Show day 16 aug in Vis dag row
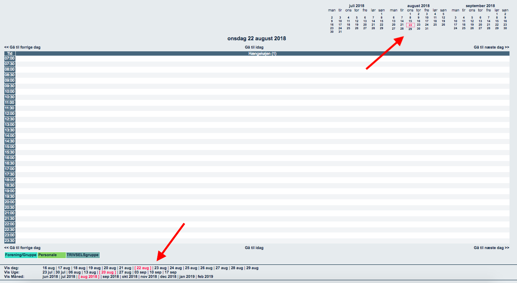This screenshot has height=283, width=517. click(49, 268)
